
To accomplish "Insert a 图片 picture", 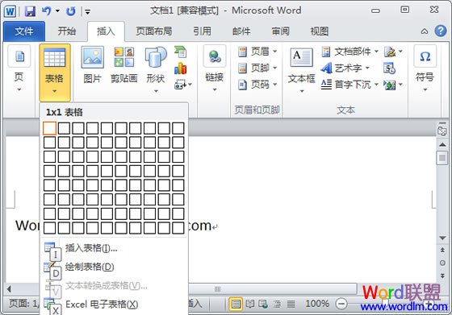I will [x=92, y=64].
